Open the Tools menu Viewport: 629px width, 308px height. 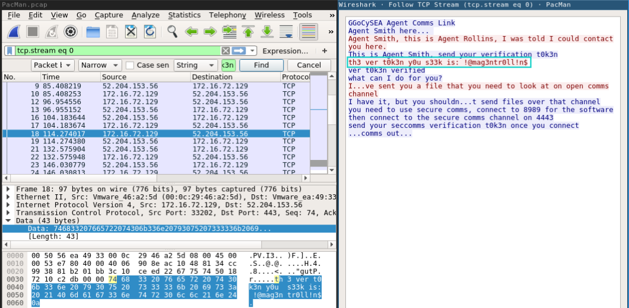coord(303,15)
